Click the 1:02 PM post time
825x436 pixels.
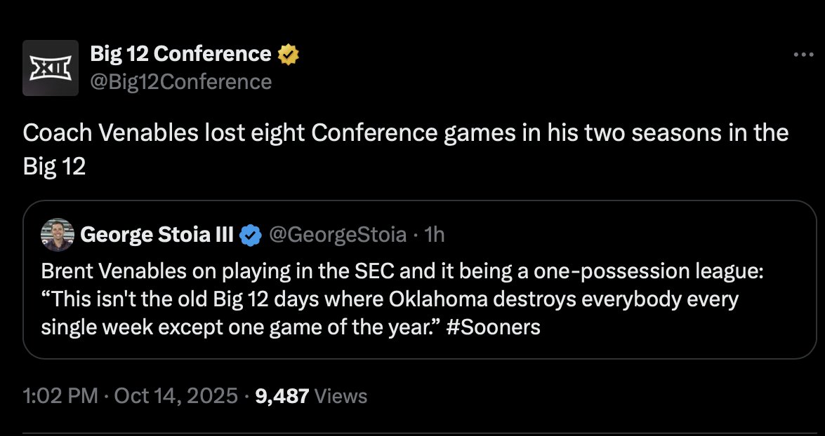[x=60, y=396]
